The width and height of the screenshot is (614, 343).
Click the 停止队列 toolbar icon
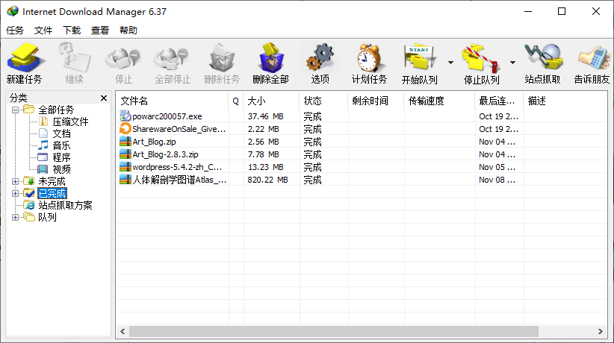coord(481,58)
